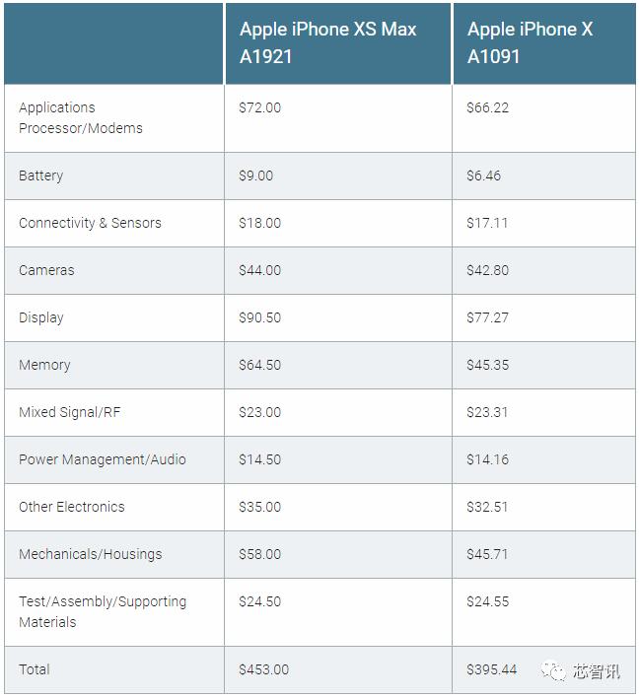This screenshot has width=640, height=699.
Task: Select the Other Electronics $35.00 value
Action: pyautogui.click(x=260, y=507)
